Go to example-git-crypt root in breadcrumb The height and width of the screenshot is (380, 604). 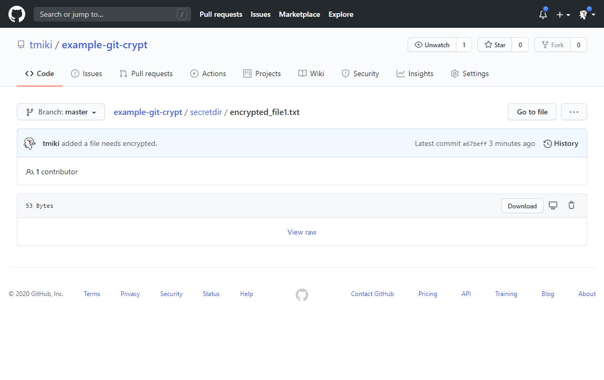[148, 112]
